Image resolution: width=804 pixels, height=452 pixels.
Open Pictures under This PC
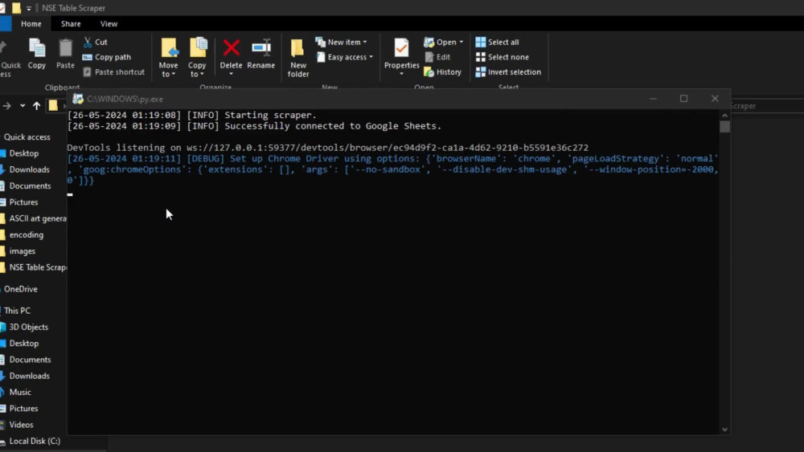(23, 409)
